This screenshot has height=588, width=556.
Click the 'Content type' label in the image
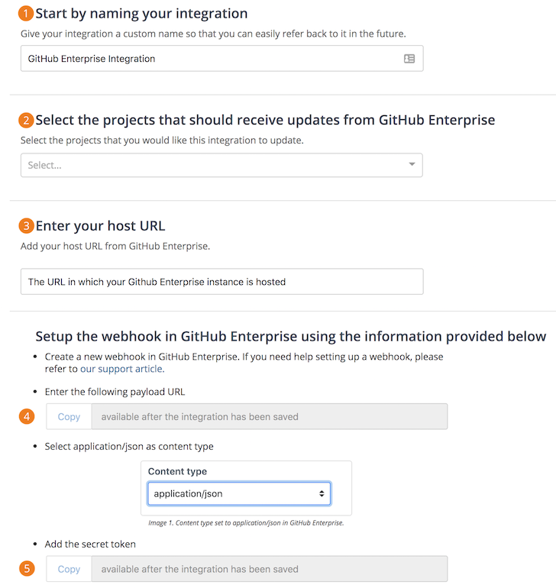coord(177,471)
